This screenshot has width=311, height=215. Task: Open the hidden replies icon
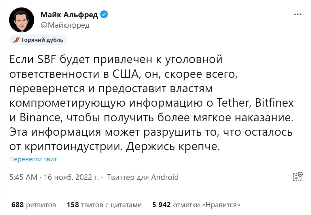297,177
